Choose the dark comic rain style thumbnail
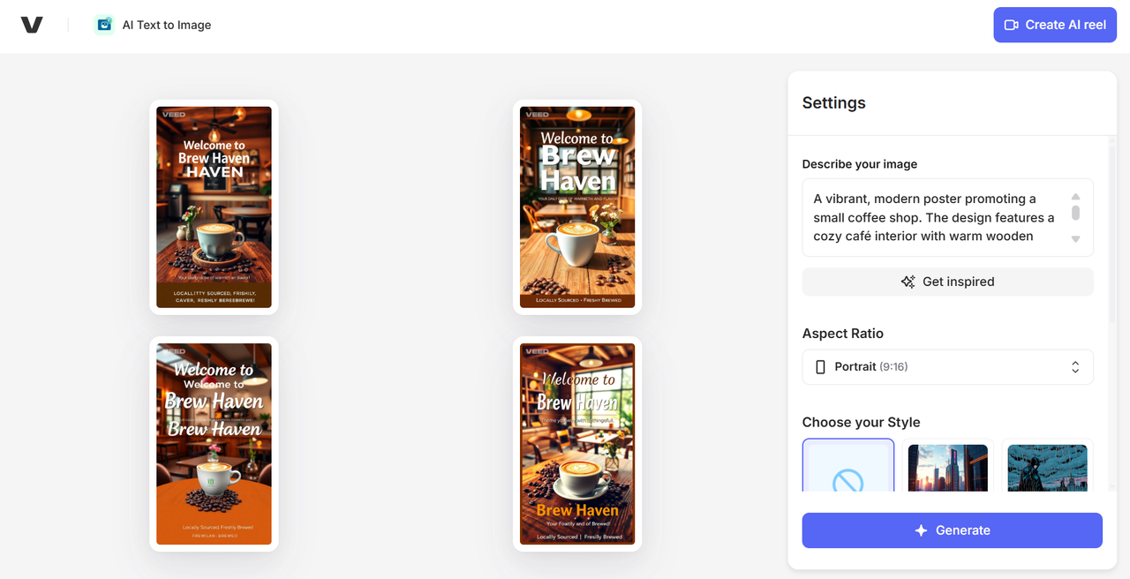 coord(1047,467)
